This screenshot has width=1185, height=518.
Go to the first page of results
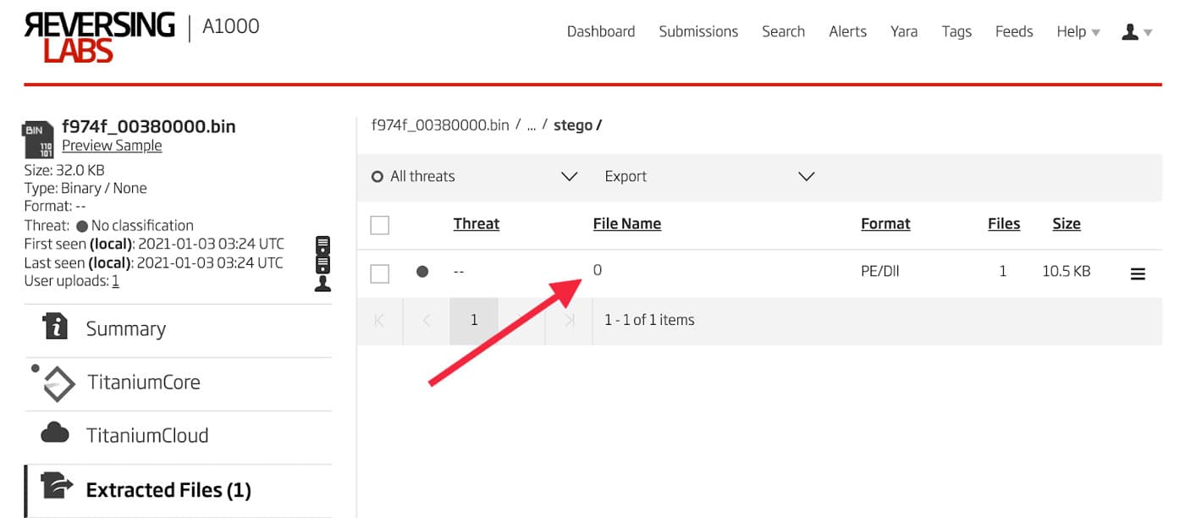point(379,320)
